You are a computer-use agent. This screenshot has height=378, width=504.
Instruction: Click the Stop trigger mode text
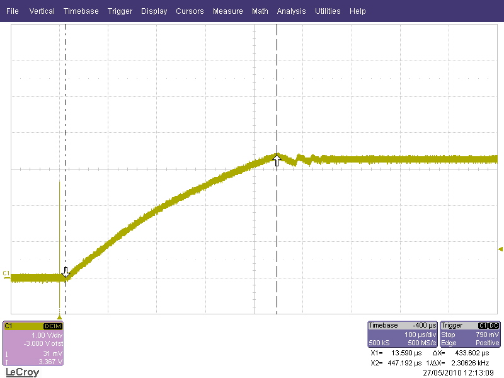click(x=448, y=335)
